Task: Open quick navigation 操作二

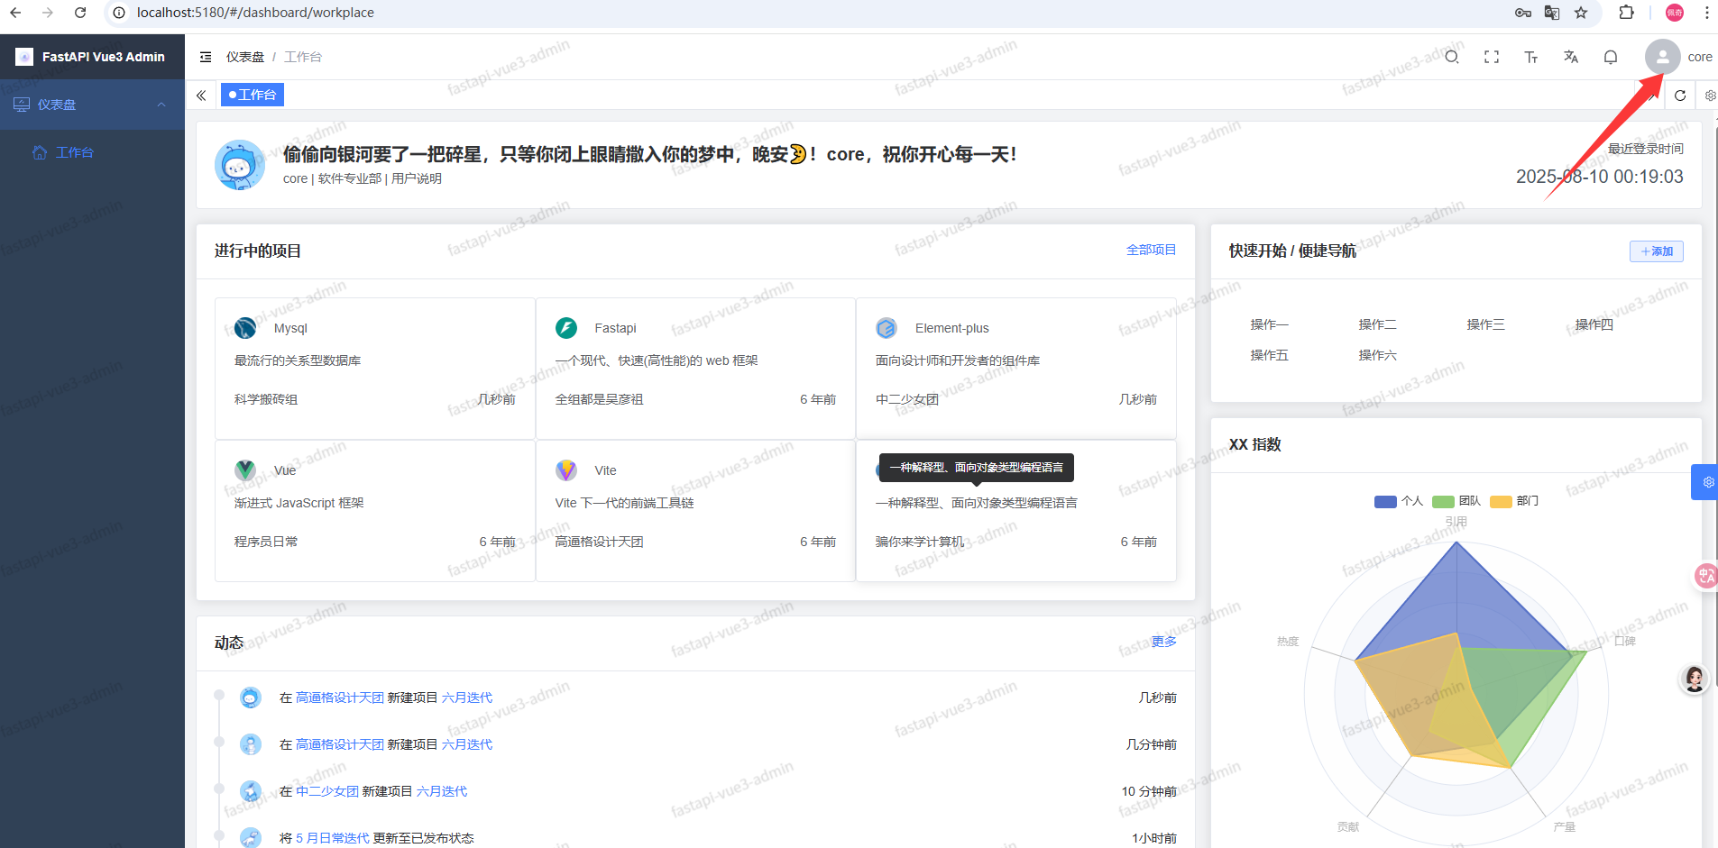Action: tap(1378, 324)
